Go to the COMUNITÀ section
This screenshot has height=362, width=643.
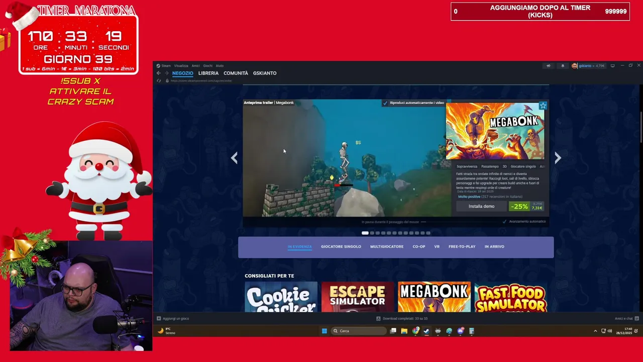[236, 73]
